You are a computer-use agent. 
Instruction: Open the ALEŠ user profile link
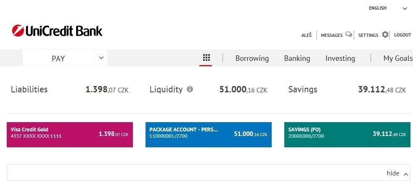pyautogui.click(x=306, y=35)
